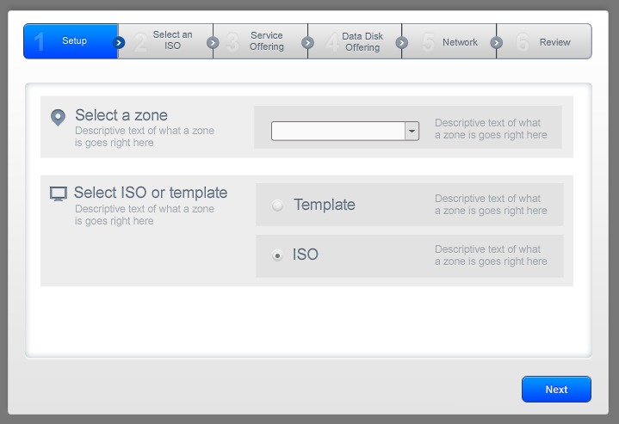This screenshot has height=424, width=619.
Task: Go to the Setup step tab
Action: click(71, 41)
